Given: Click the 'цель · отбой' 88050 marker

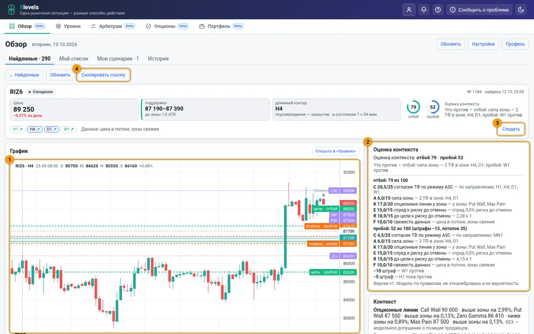Looking at the screenshot, I should point(334,209).
